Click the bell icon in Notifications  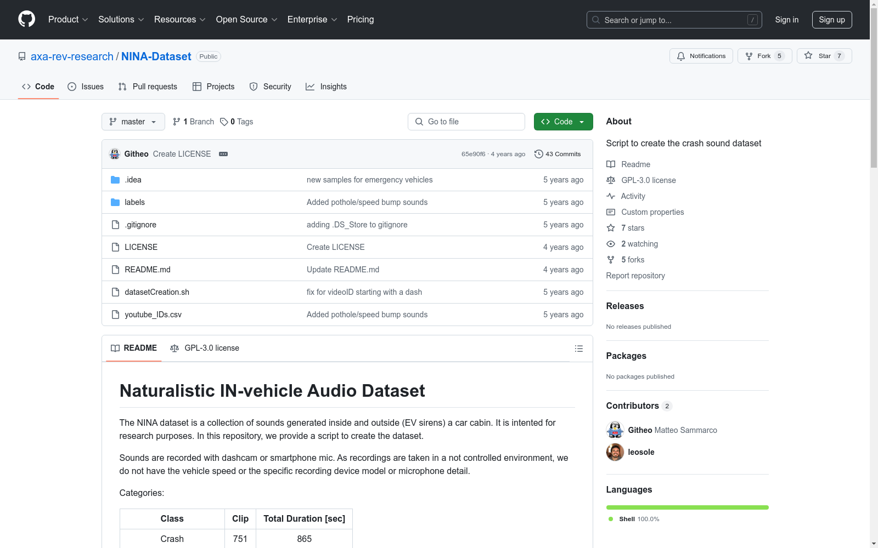pyautogui.click(x=681, y=56)
